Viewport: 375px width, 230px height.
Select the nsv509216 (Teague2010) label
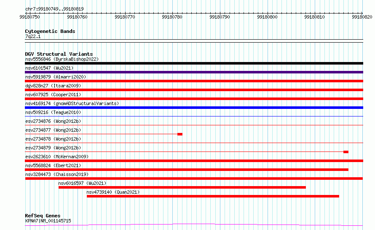point(53,112)
